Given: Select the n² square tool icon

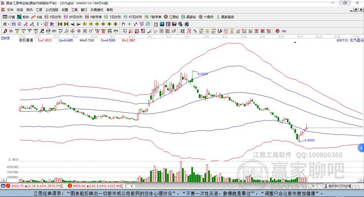Looking at the screenshot, I should pos(60,31).
